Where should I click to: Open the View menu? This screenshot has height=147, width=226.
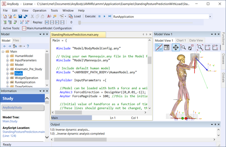click(25, 11)
